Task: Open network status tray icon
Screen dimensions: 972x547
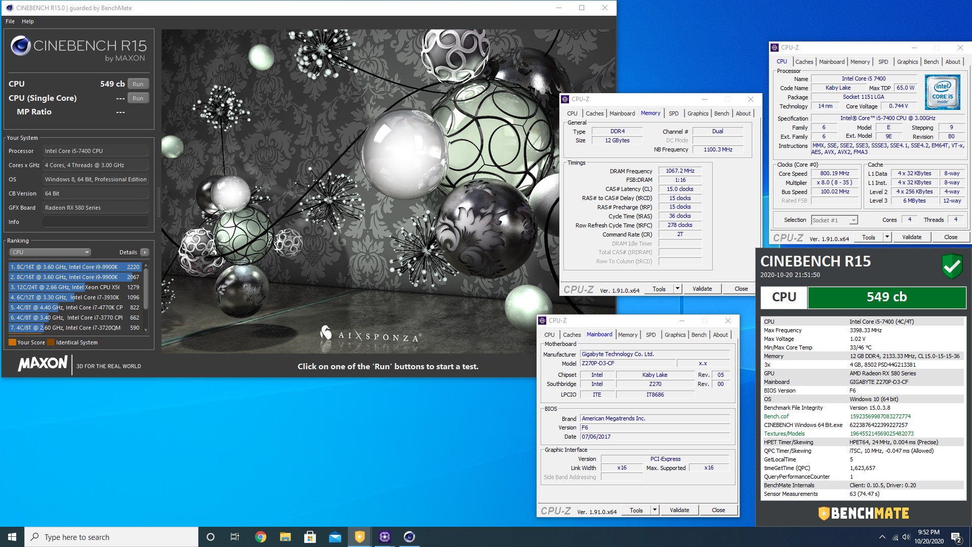Action: [895, 537]
